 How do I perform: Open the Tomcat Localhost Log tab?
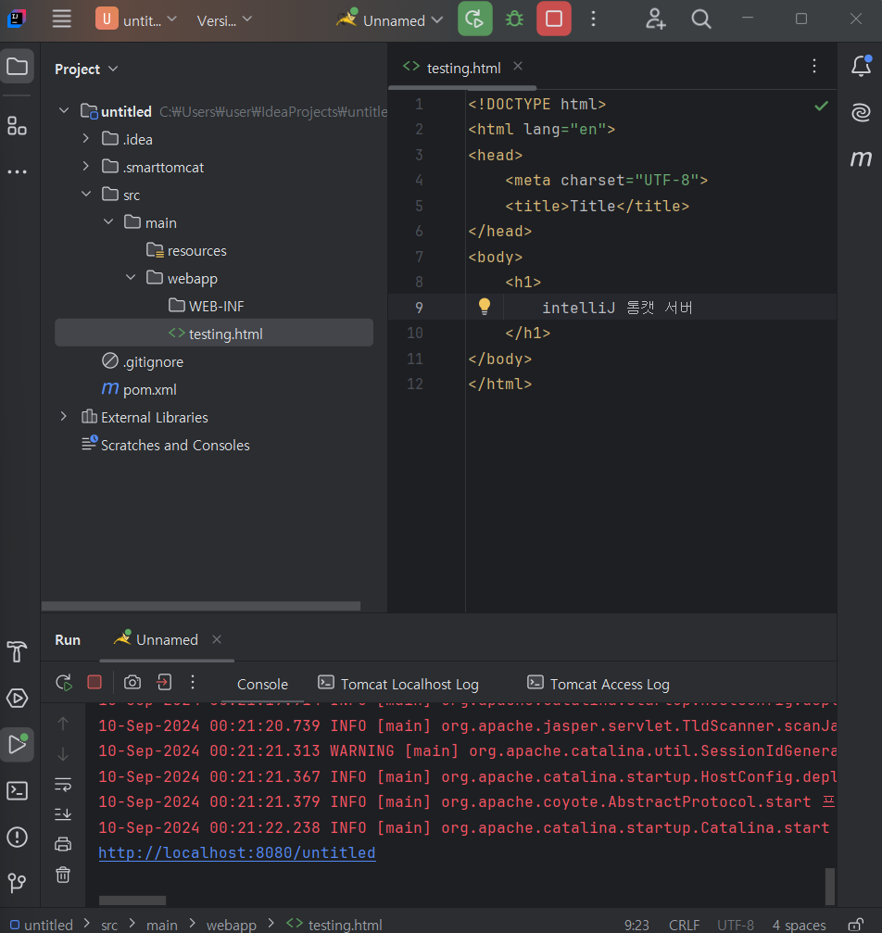(x=398, y=685)
